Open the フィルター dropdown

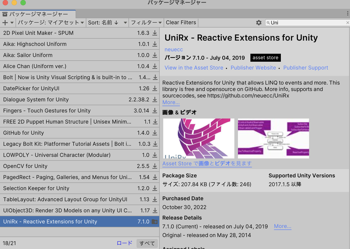point(146,23)
